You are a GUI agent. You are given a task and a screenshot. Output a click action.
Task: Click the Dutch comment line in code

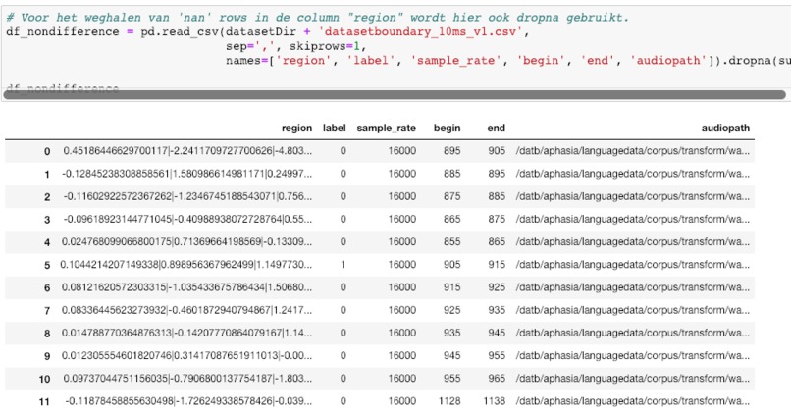click(x=317, y=17)
